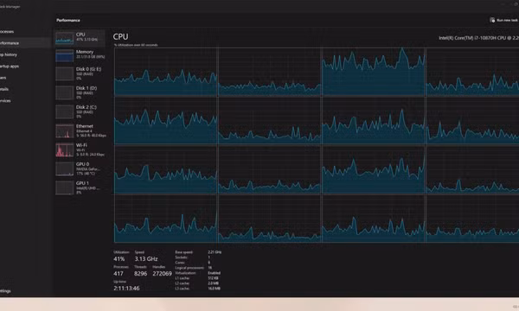Open Disk 0 (G: E:) thumbnail graph

pyautogui.click(x=65, y=74)
